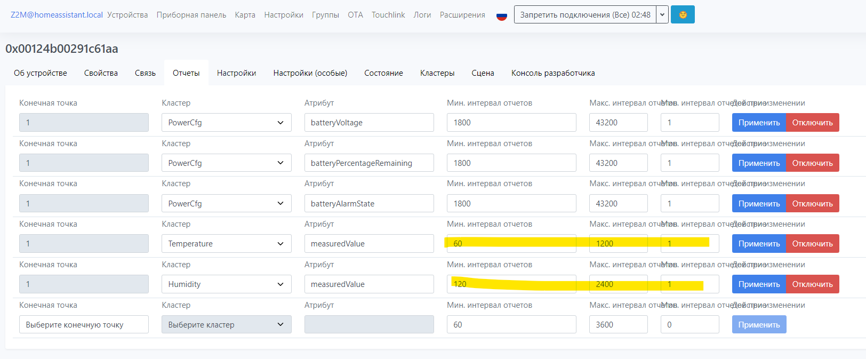Click Применить in batteryPercentageRemaining row

pyautogui.click(x=759, y=163)
